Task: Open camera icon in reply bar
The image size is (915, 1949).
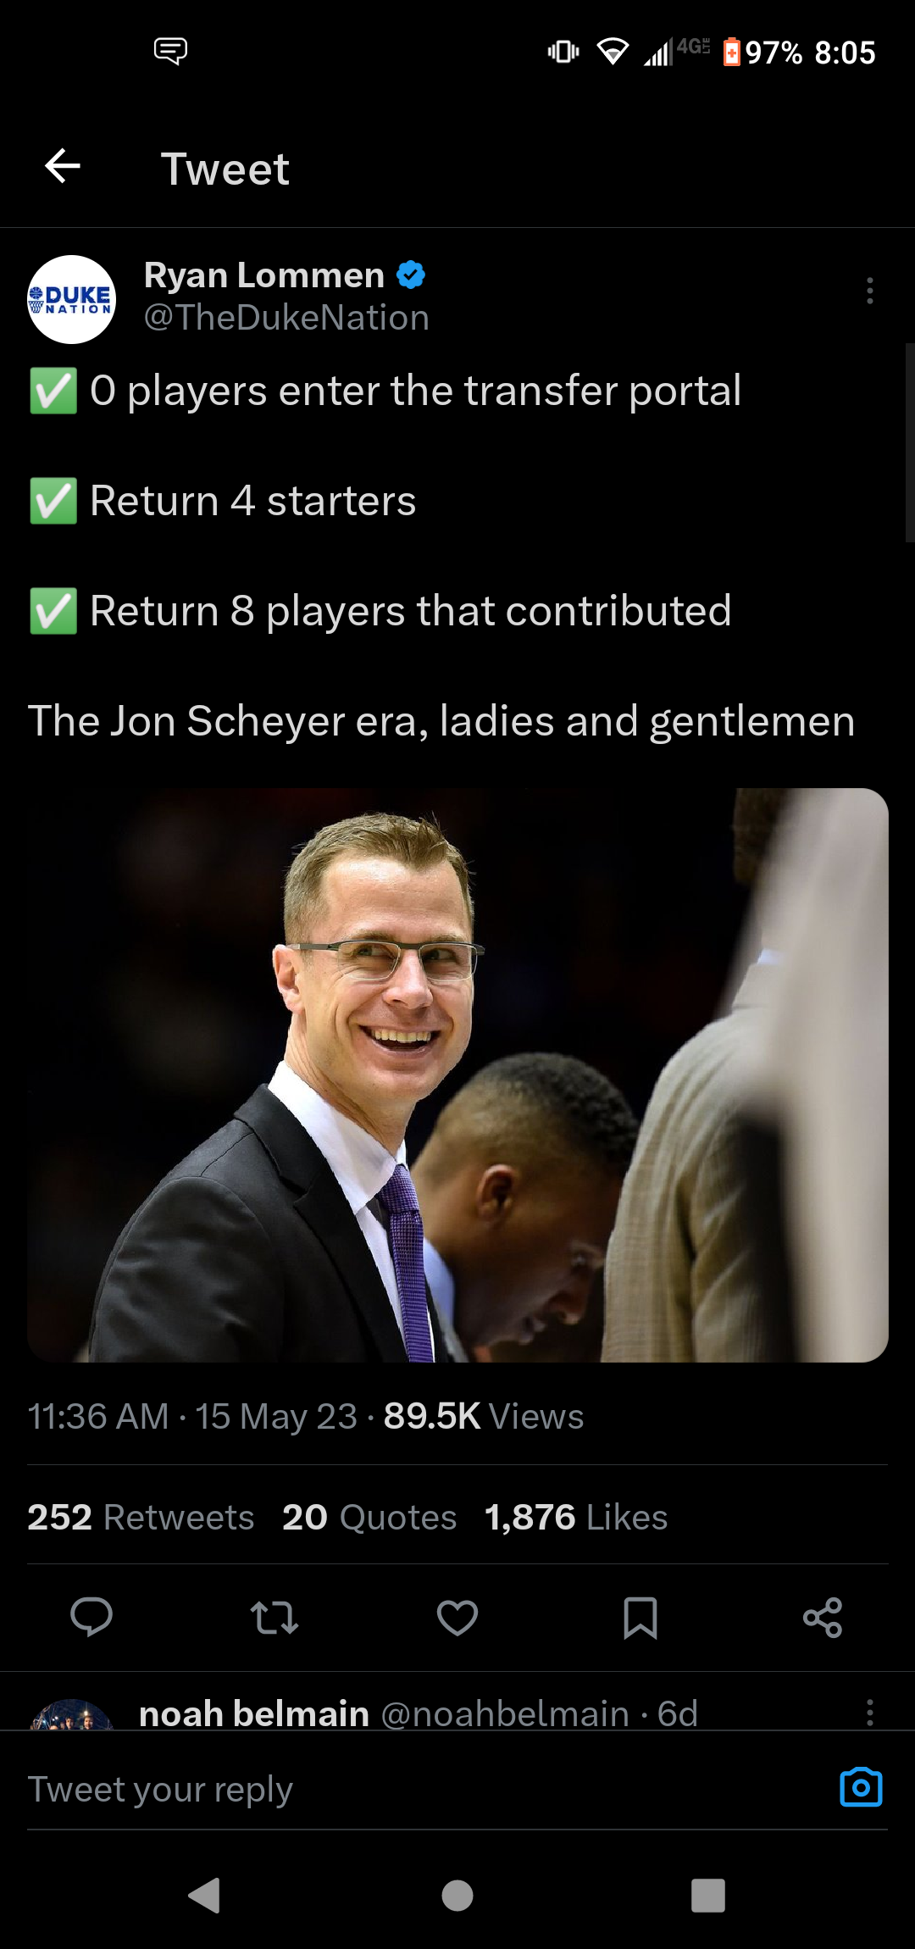Action: (x=861, y=1787)
